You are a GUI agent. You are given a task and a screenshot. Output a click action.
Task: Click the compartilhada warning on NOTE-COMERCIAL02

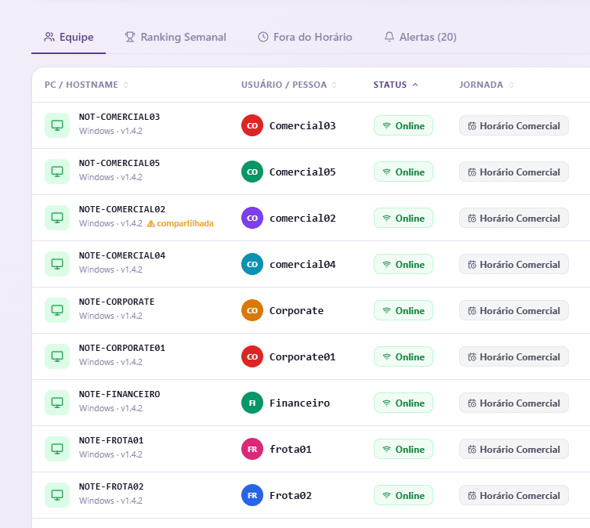pyautogui.click(x=180, y=223)
